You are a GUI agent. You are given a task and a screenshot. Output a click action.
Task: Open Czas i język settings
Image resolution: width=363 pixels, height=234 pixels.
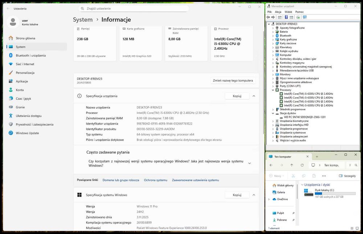pyautogui.click(x=37, y=98)
